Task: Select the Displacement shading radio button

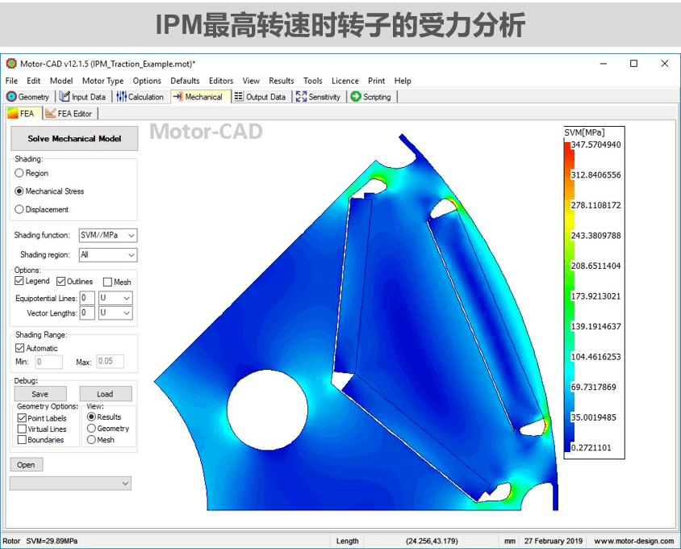Action: pyautogui.click(x=19, y=210)
